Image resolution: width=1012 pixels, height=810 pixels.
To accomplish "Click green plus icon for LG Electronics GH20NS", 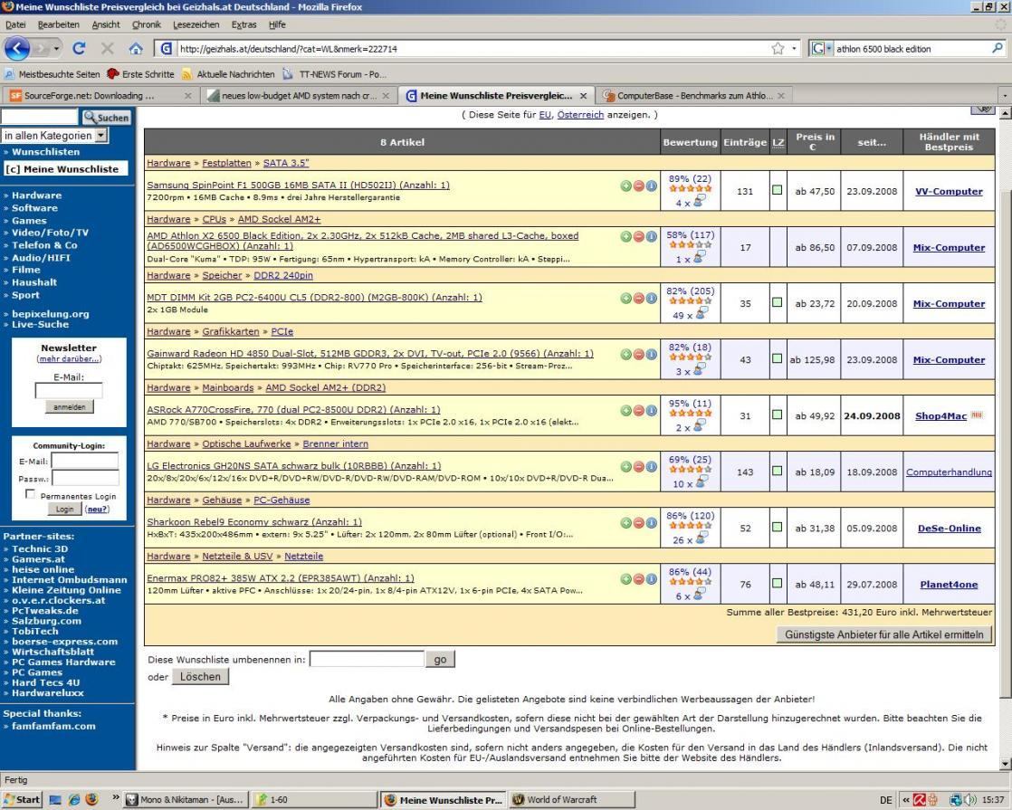I will [x=625, y=467].
